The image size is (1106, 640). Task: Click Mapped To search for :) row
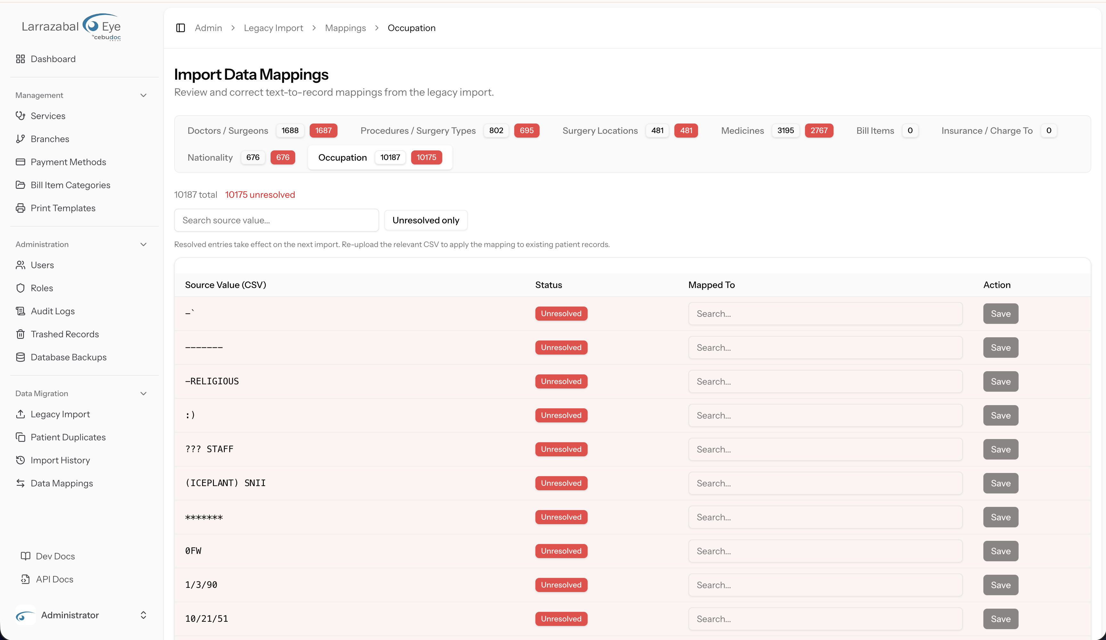tap(825, 415)
